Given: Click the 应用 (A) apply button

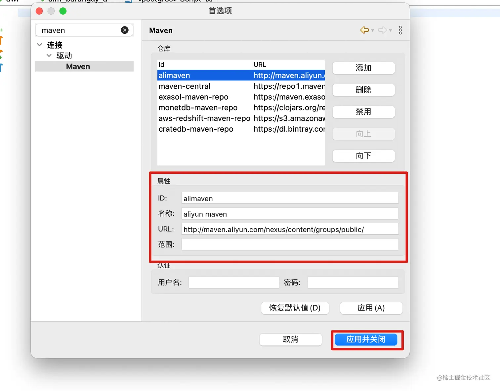Looking at the screenshot, I should click(371, 308).
